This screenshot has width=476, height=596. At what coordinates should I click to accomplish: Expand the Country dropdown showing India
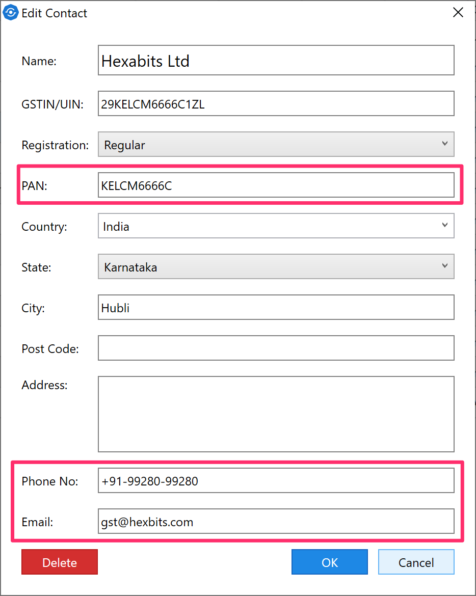pos(276,226)
